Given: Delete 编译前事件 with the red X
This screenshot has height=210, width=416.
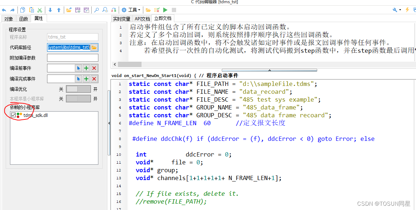Looking at the screenshot, I should pos(94,68).
